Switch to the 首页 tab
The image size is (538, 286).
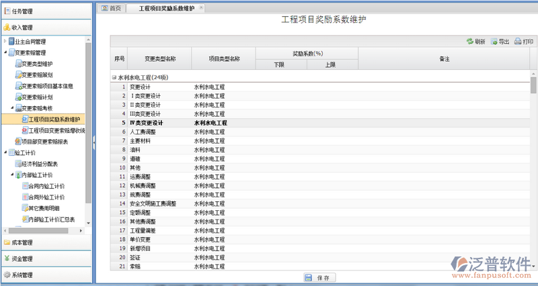pyautogui.click(x=112, y=8)
